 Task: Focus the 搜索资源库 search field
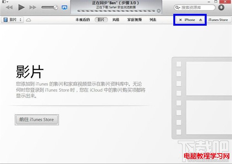point(194,7)
